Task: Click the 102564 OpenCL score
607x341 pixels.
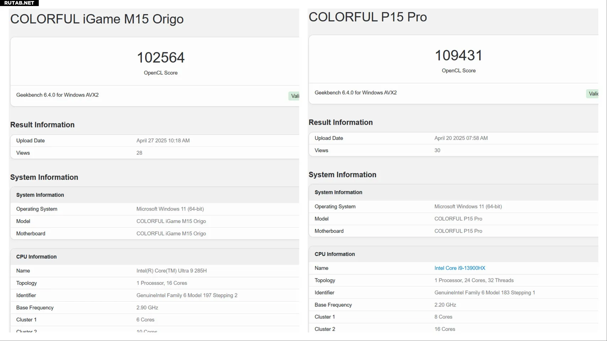Action: click(161, 58)
